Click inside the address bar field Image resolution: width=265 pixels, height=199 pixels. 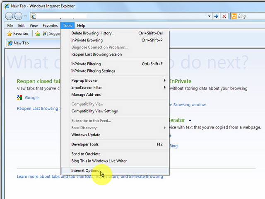click(120, 16)
